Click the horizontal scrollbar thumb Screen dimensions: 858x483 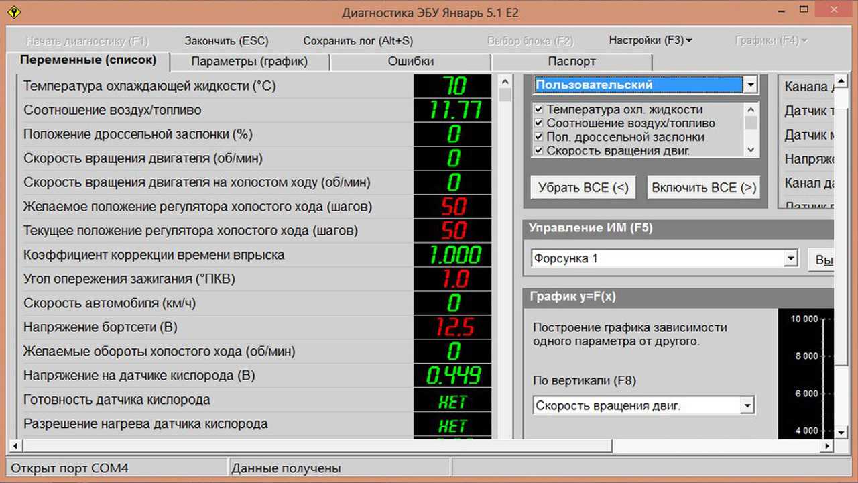316,445
